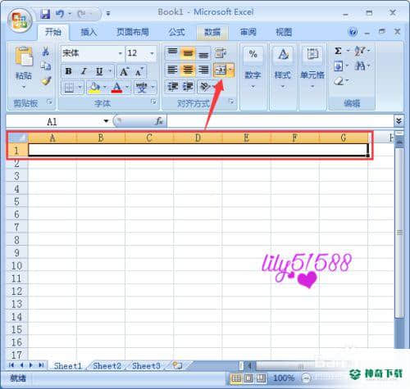Open the font size 12 dropdown

152,53
